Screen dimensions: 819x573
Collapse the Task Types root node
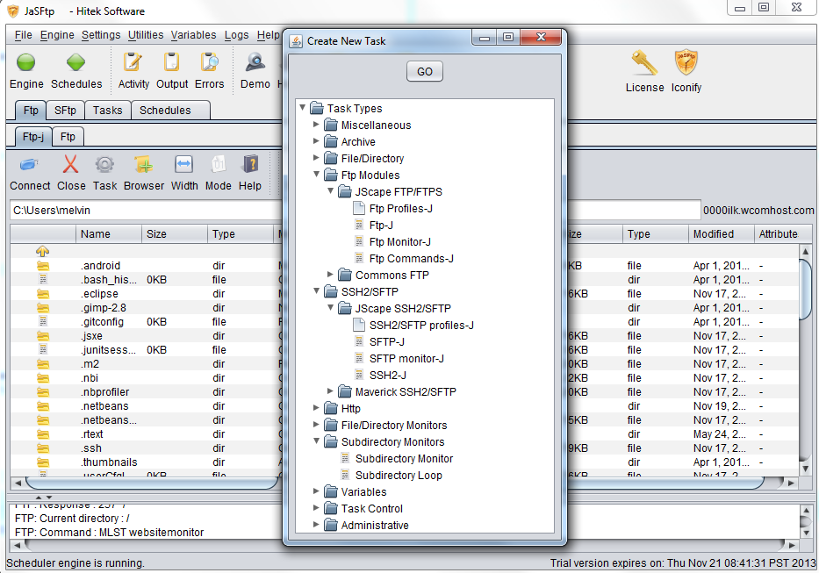point(303,108)
